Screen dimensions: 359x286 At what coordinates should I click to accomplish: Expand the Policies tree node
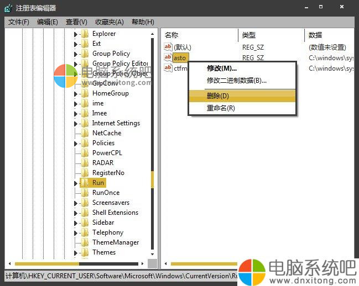point(76,144)
